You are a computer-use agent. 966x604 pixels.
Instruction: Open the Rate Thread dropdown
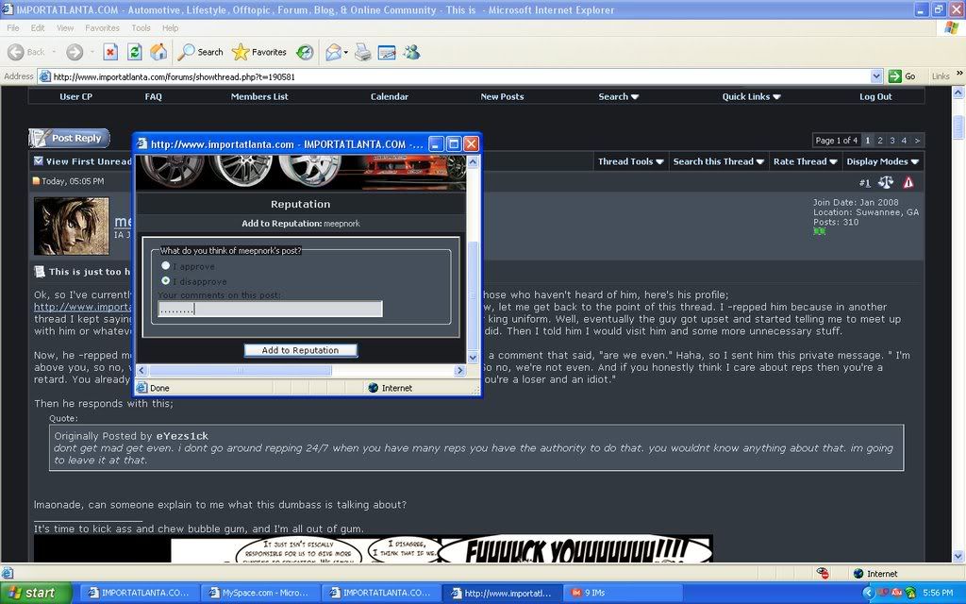click(x=805, y=161)
